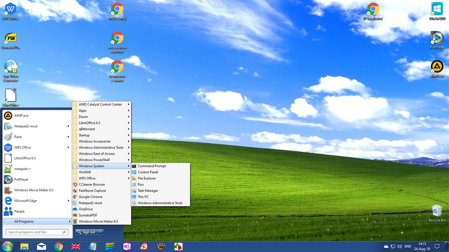
Task: Expand the Startup folder
Action: pos(101,135)
